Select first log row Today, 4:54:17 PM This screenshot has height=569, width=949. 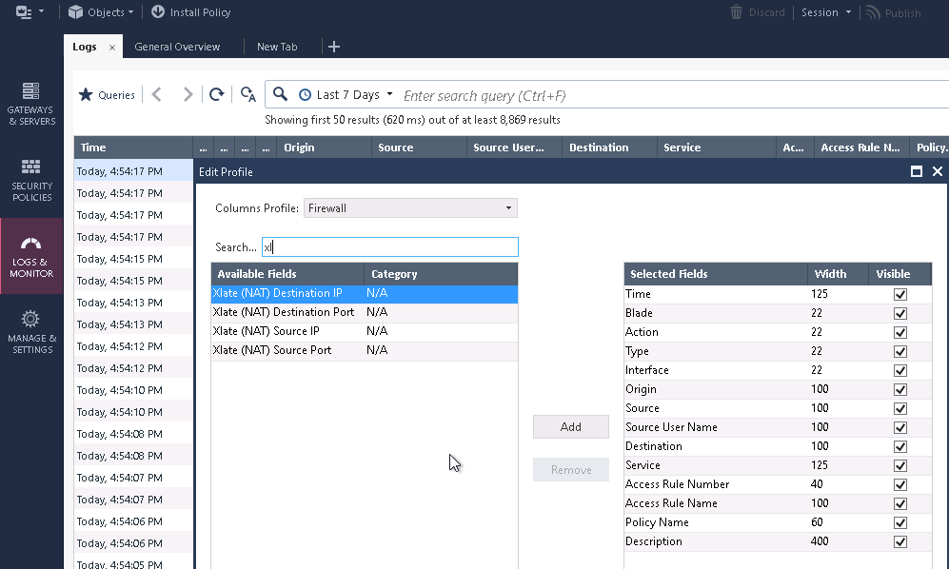tap(133, 171)
